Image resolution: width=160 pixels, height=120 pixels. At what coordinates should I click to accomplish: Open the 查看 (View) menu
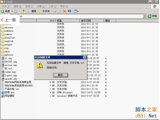[29, 6]
